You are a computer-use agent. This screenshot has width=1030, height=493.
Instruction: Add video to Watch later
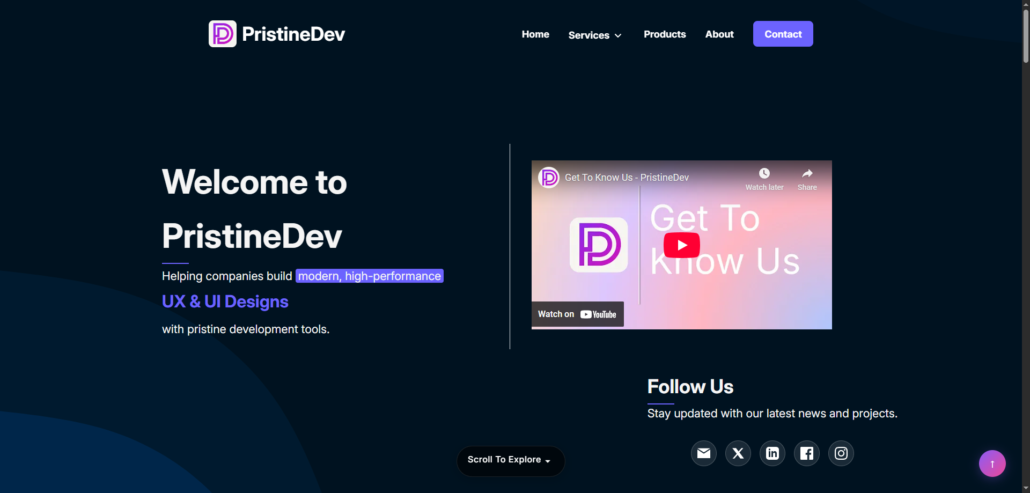pos(764,177)
